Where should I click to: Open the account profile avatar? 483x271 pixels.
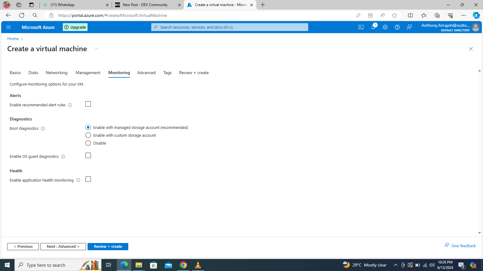click(476, 27)
